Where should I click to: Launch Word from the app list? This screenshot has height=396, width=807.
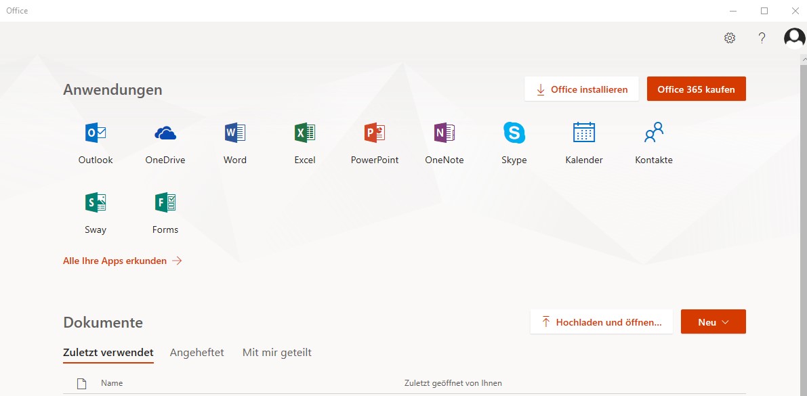click(x=235, y=144)
